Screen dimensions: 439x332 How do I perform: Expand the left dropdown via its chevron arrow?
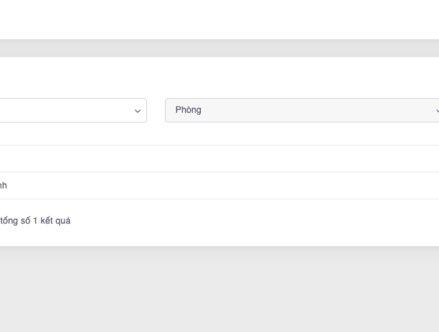click(136, 111)
